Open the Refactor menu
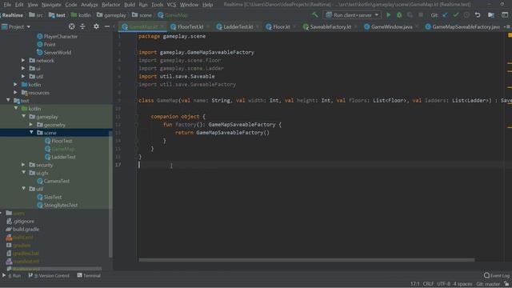Screen dimensions: 512x288 (x=110, y=5)
